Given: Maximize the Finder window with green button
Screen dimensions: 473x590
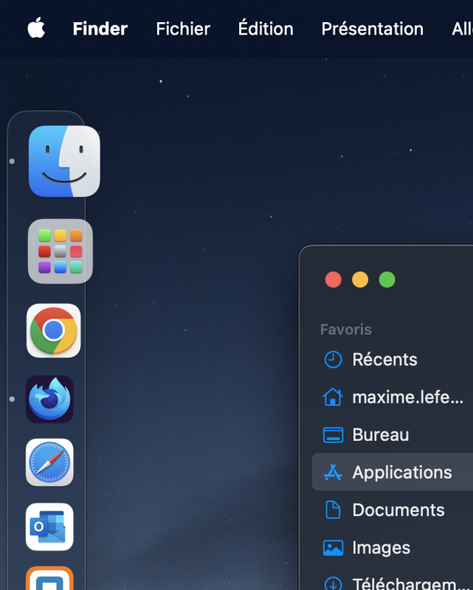Looking at the screenshot, I should click(x=387, y=280).
